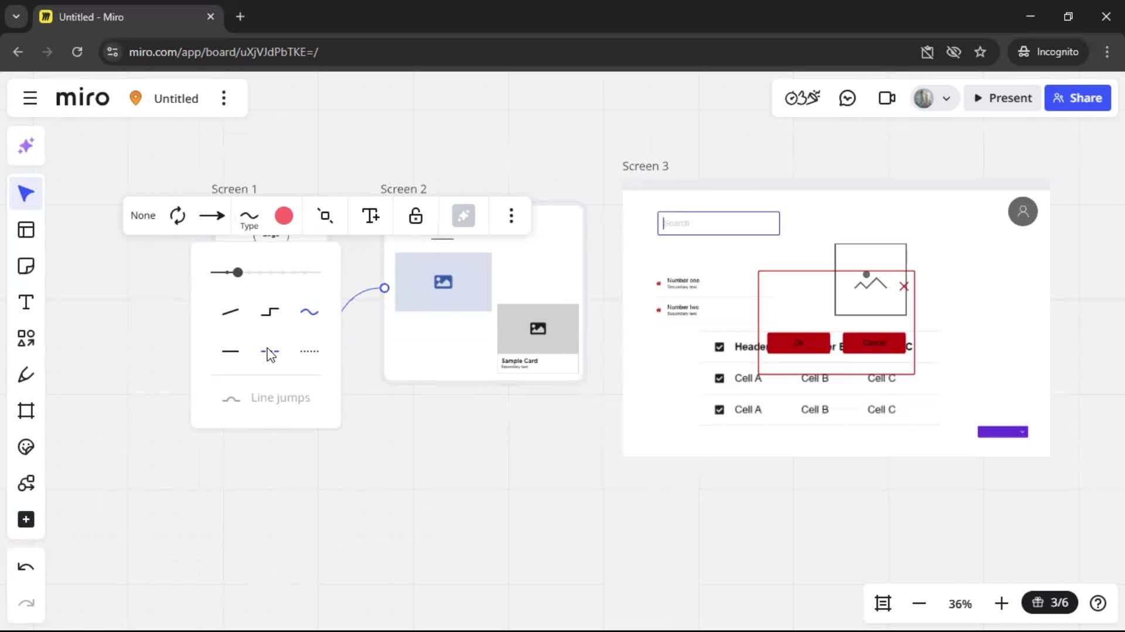Open the start cap None option
This screenshot has height=632, width=1125.
(143, 215)
